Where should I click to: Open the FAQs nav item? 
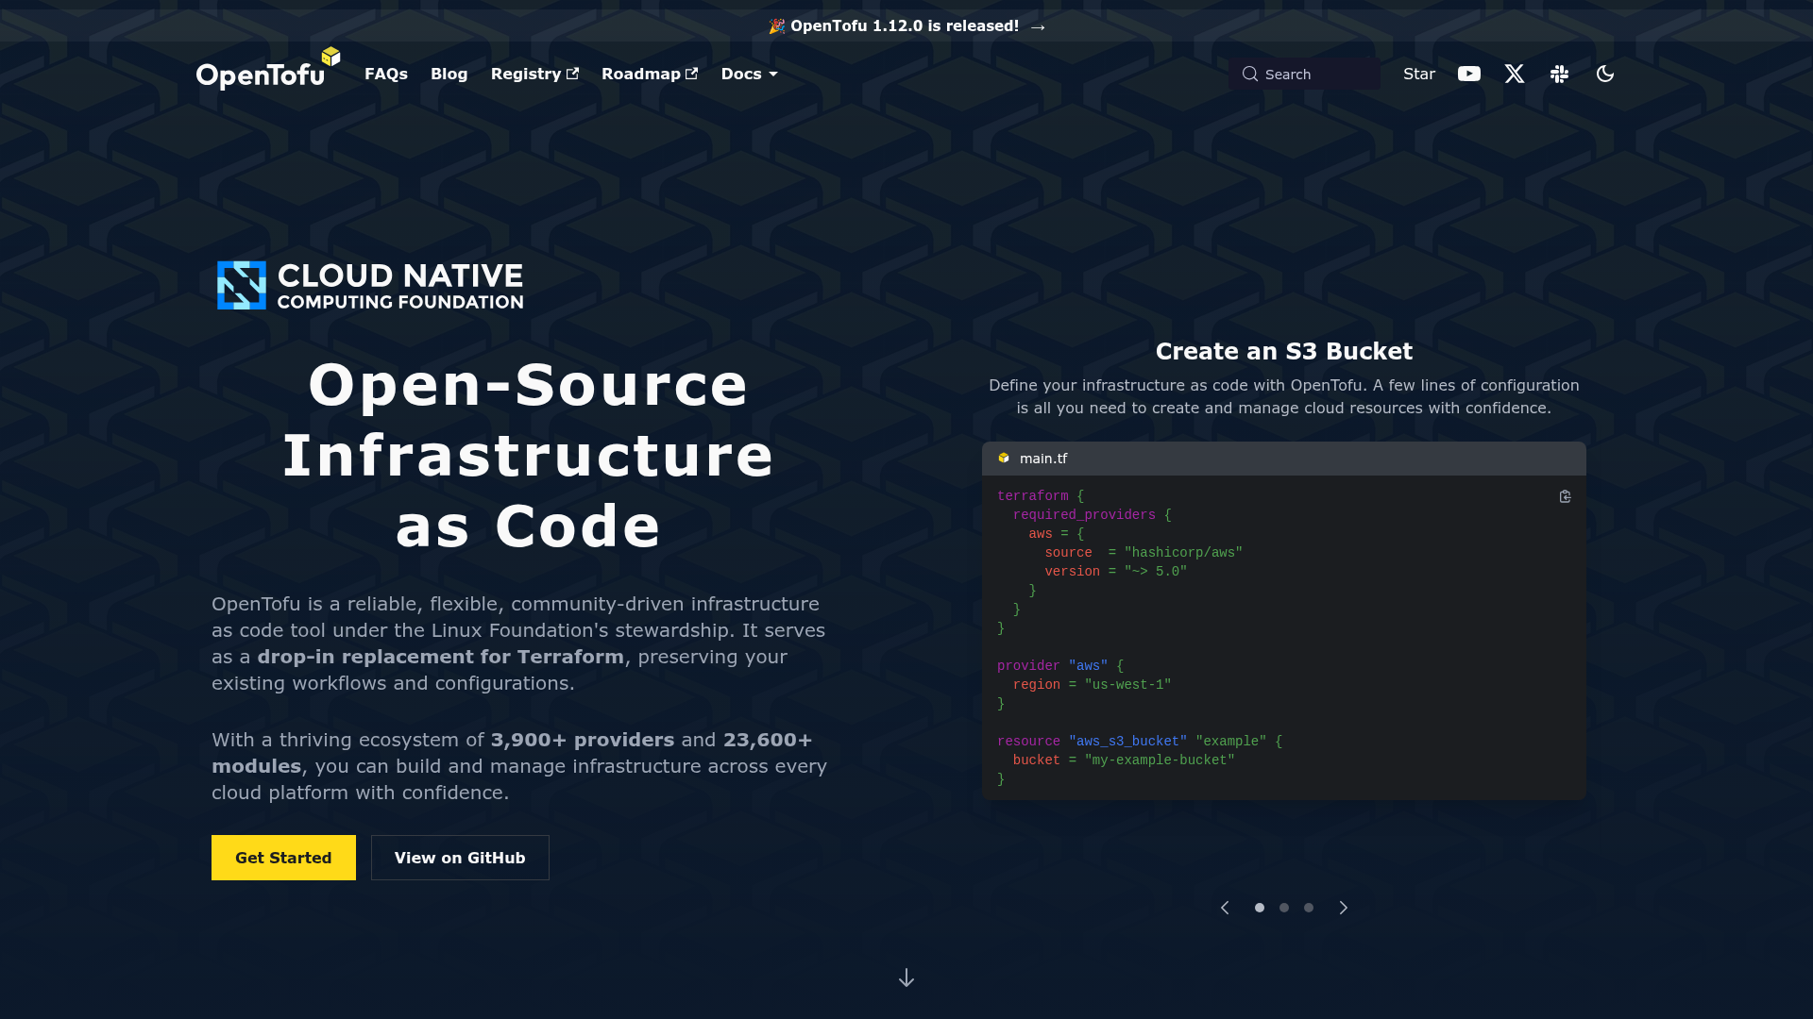coord(386,74)
